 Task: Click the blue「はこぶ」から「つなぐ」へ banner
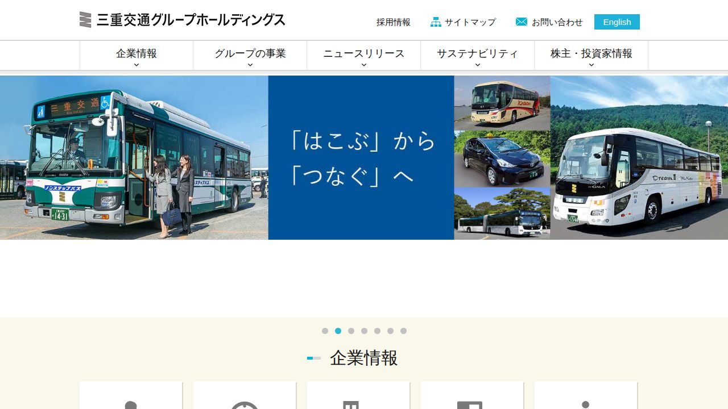[x=361, y=157]
